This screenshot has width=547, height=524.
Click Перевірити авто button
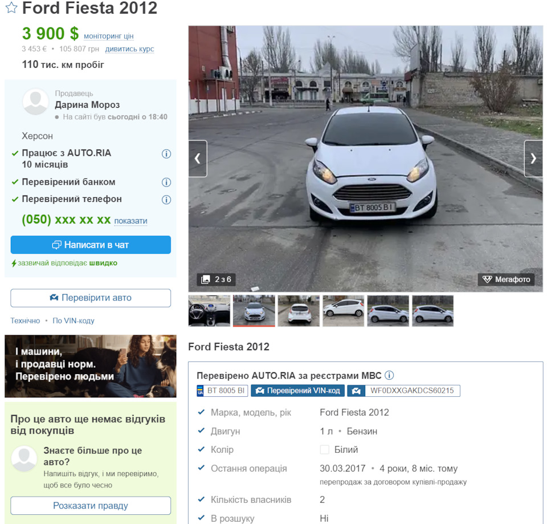click(91, 298)
